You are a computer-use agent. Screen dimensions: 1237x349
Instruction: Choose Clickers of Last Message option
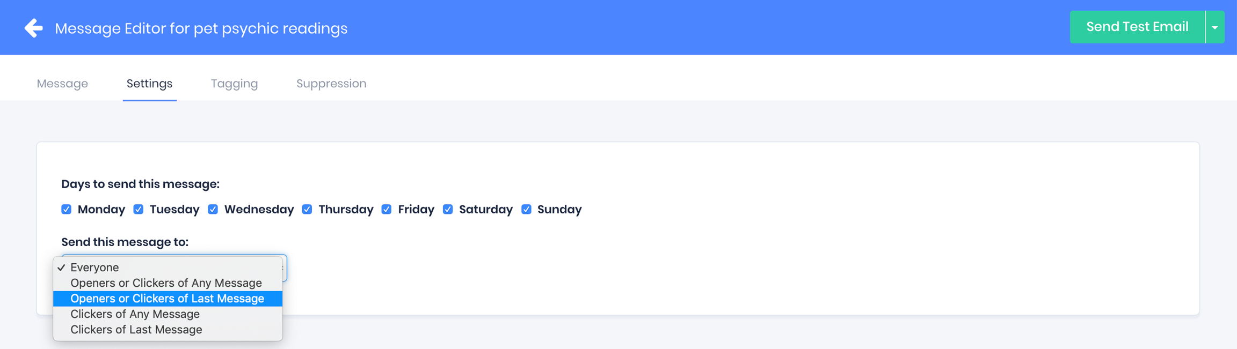pyautogui.click(x=136, y=330)
